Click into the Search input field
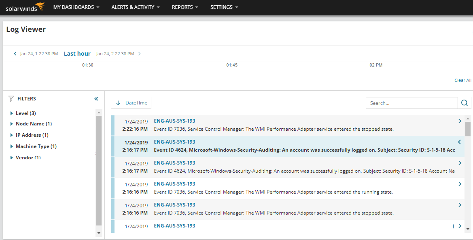Screen dimensions: 473x240 coord(411,103)
